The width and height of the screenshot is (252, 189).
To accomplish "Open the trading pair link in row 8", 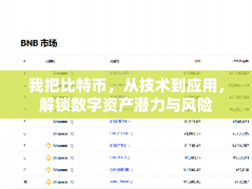I will coord(118,157).
